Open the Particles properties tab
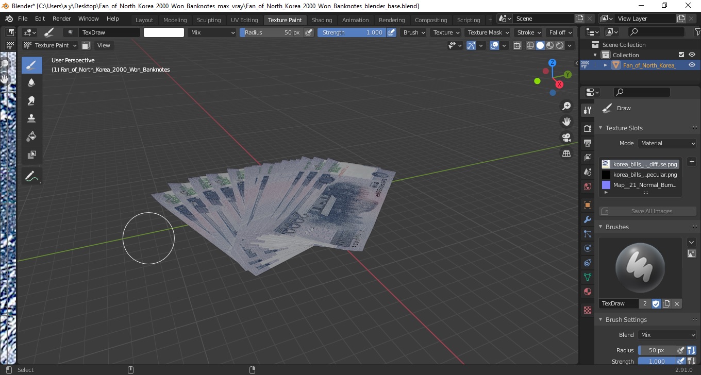This screenshot has width=701, height=375. [587, 234]
